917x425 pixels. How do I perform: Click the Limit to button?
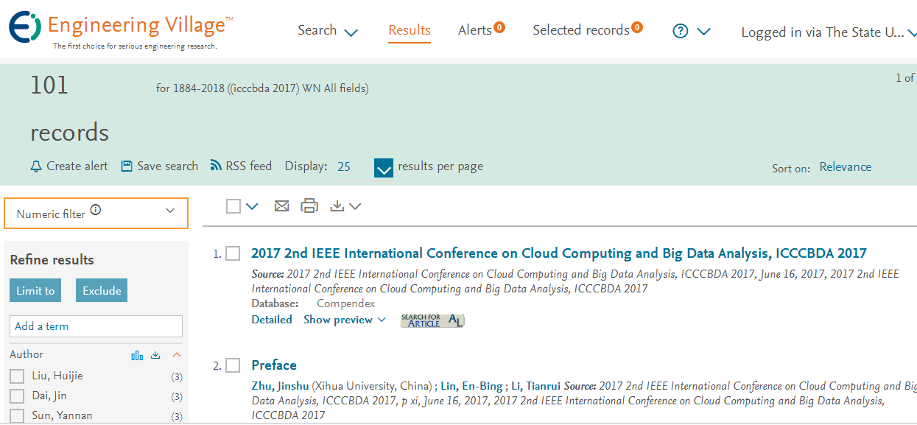pos(35,290)
